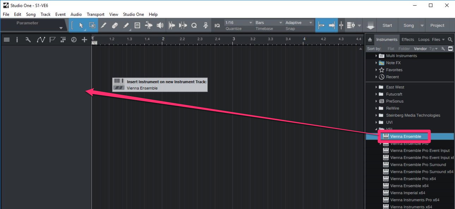Open the Timebase Bars dropdown
The image size is (455, 209).
(268, 23)
